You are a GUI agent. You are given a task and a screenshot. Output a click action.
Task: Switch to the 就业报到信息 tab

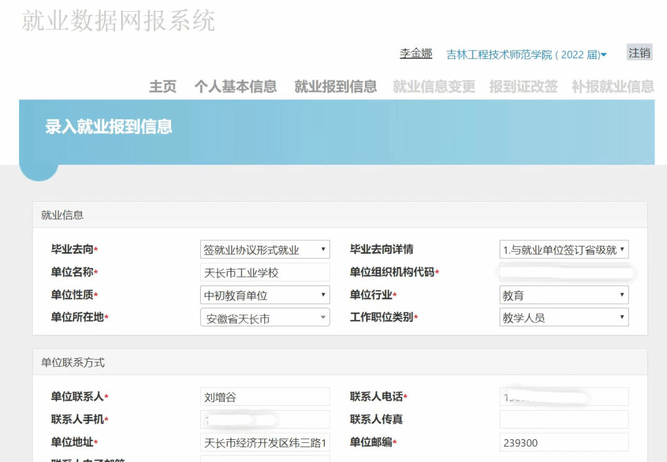(335, 87)
